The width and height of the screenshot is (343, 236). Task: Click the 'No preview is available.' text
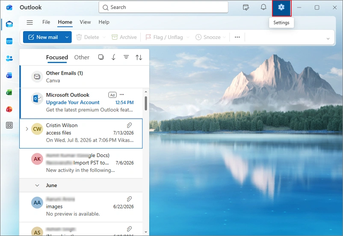click(73, 214)
